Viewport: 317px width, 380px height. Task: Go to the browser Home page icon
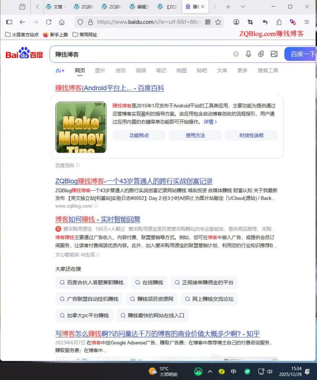(62, 22)
